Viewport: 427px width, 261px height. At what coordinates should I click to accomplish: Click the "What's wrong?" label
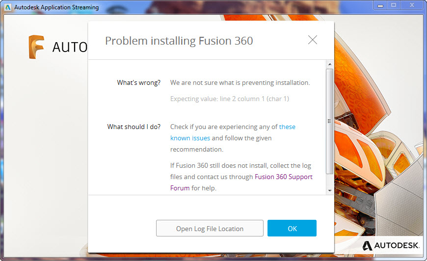click(x=138, y=82)
